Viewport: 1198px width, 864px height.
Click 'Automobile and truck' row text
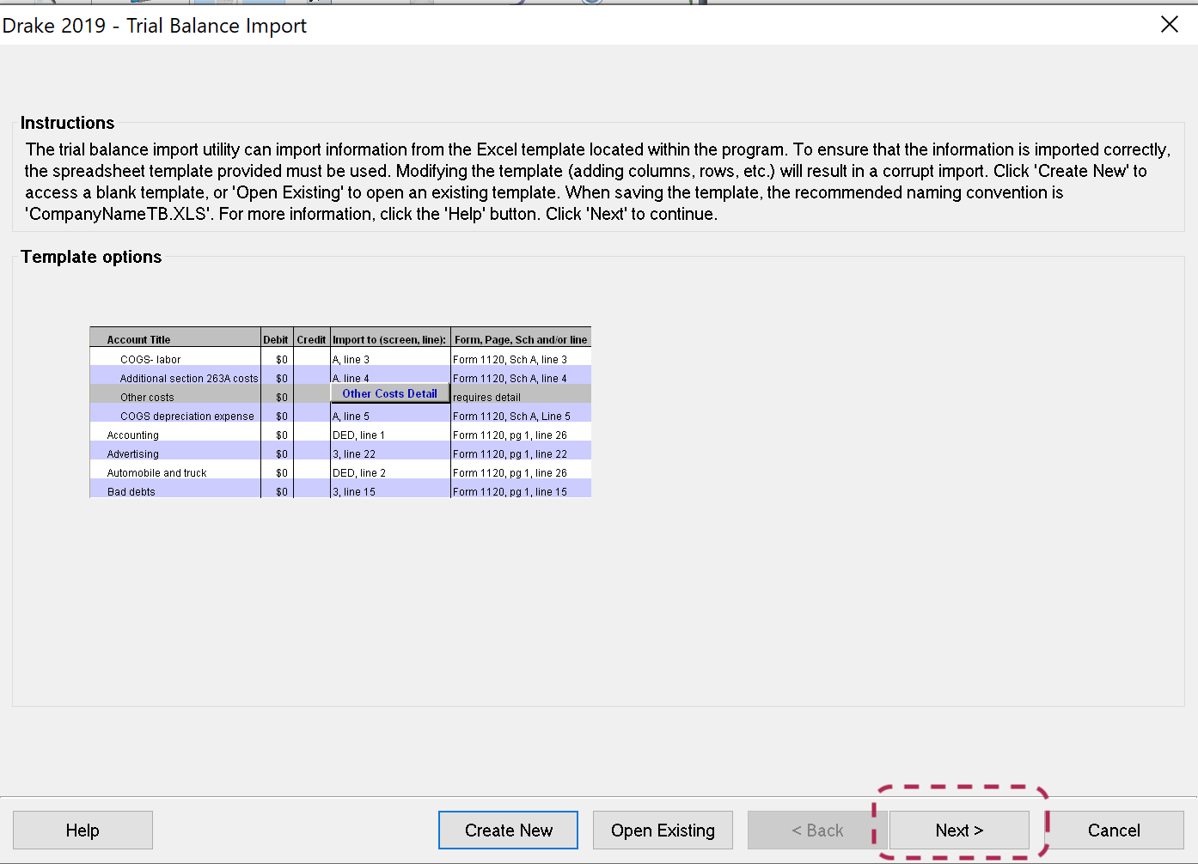coord(157,473)
